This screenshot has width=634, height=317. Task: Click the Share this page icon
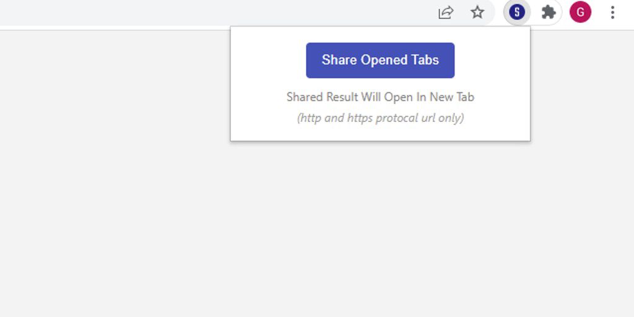(446, 12)
